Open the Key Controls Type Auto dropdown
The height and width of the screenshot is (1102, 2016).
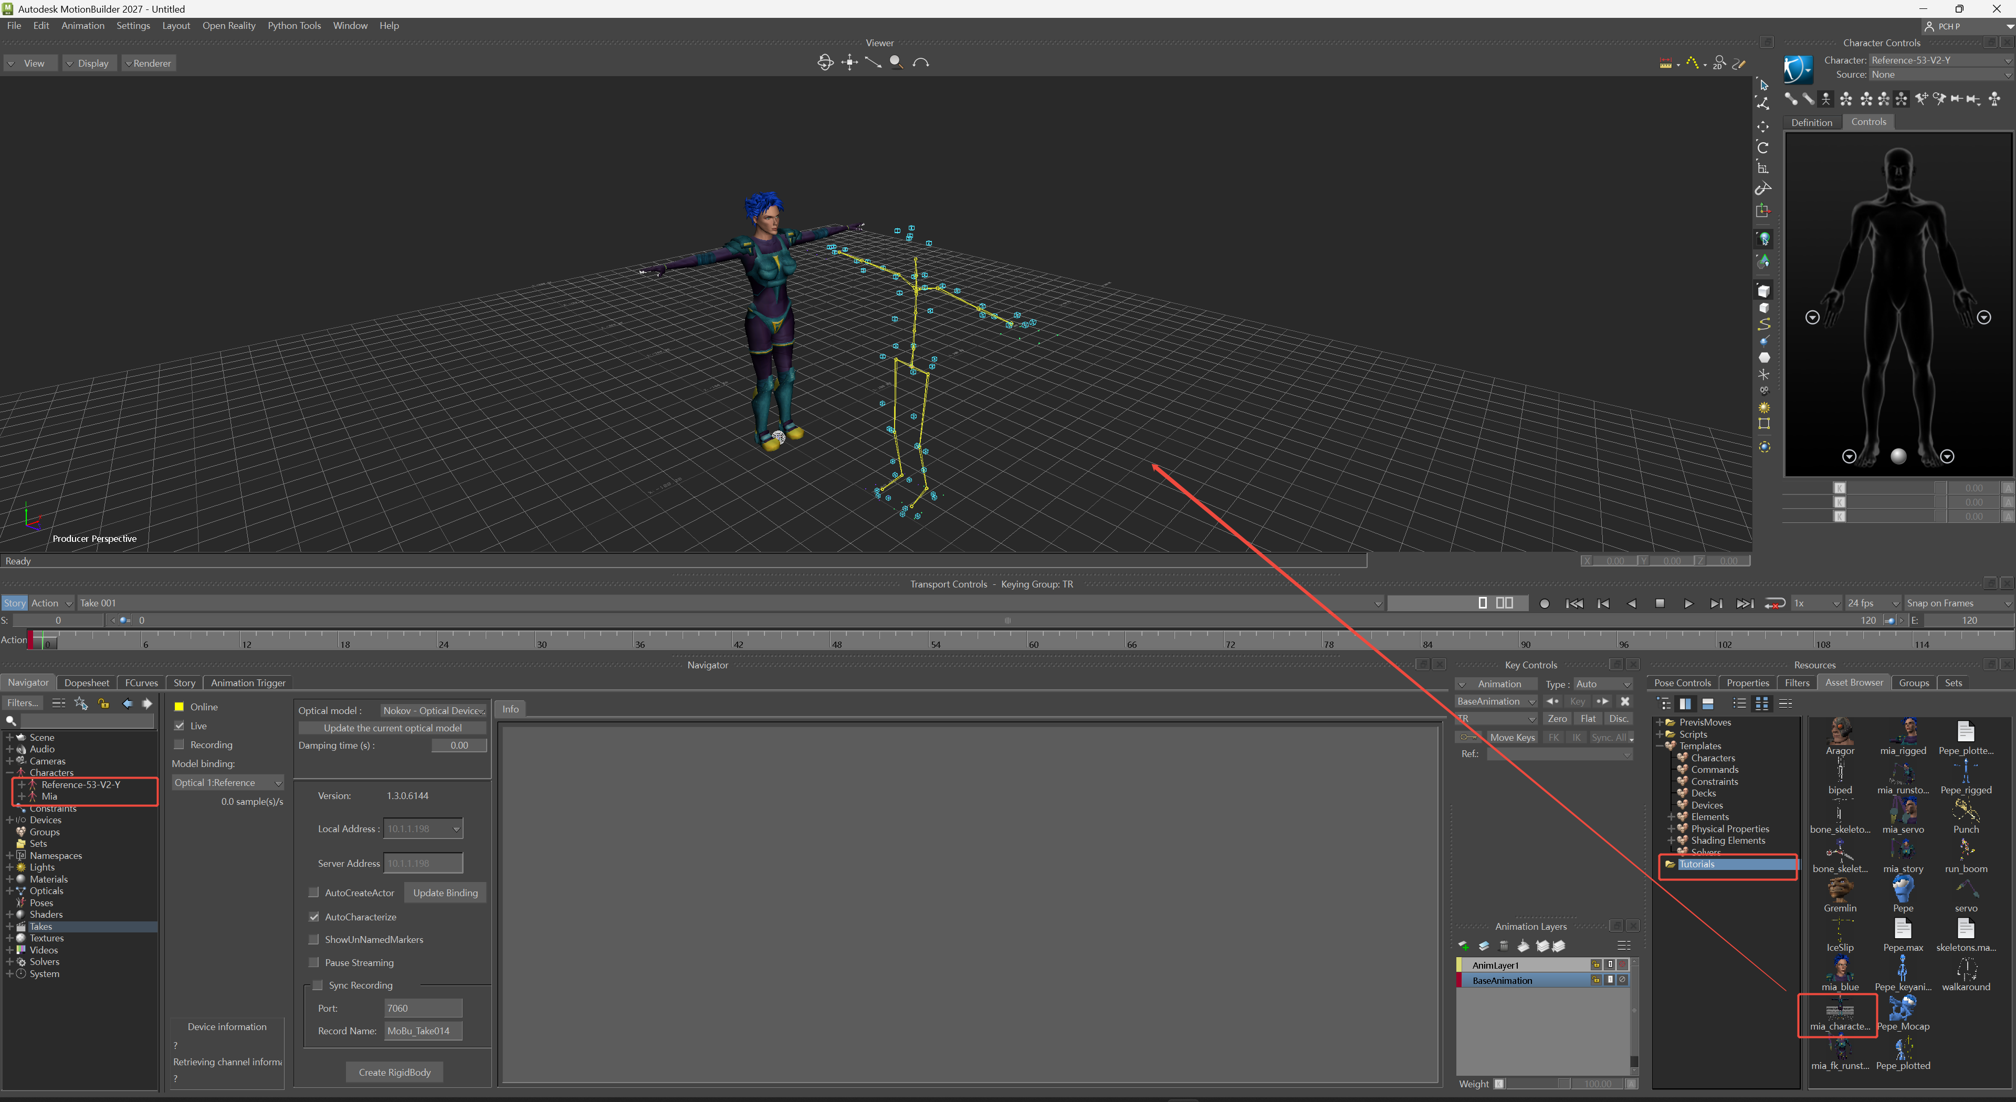coord(1603,684)
